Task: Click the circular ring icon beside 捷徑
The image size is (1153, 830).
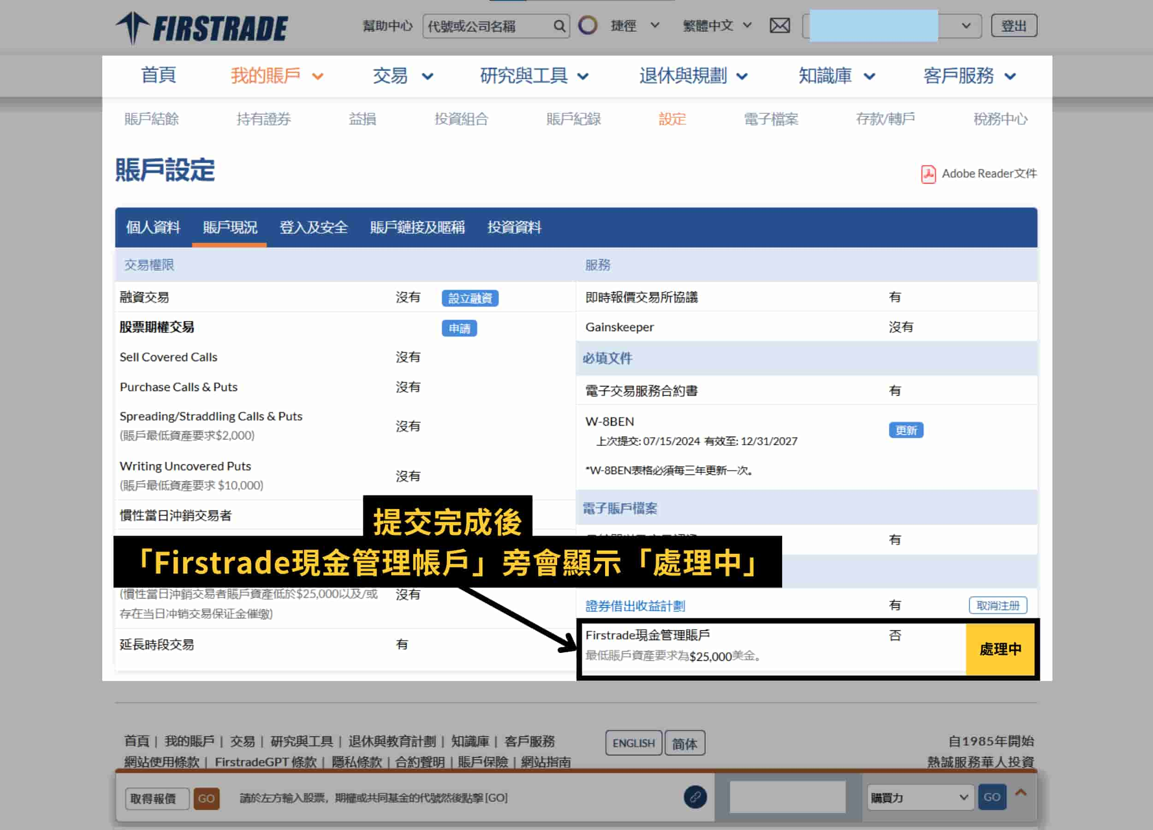Action: [588, 25]
